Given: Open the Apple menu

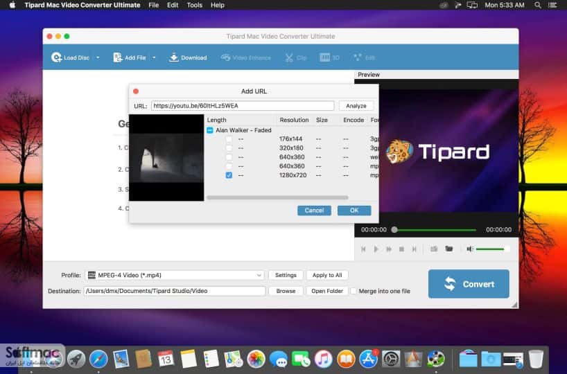Looking at the screenshot, I should pyautogui.click(x=12, y=5).
